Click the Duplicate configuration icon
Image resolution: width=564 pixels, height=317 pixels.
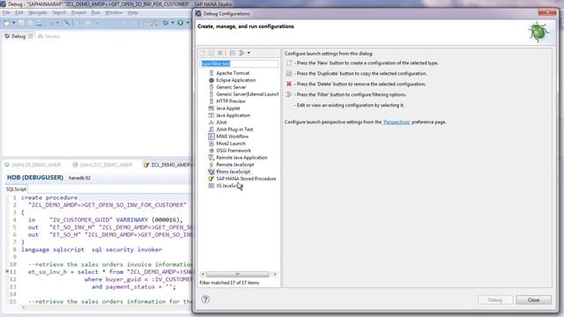pos(211,53)
